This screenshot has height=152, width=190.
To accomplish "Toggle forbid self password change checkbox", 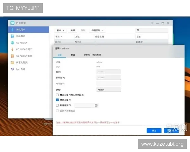I will [57, 95].
